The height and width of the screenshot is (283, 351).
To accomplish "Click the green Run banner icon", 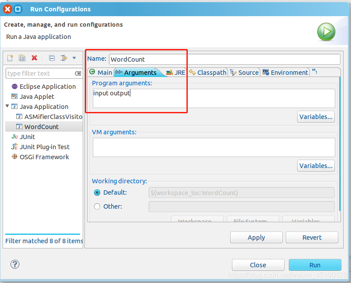I will click(x=326, y=32).
